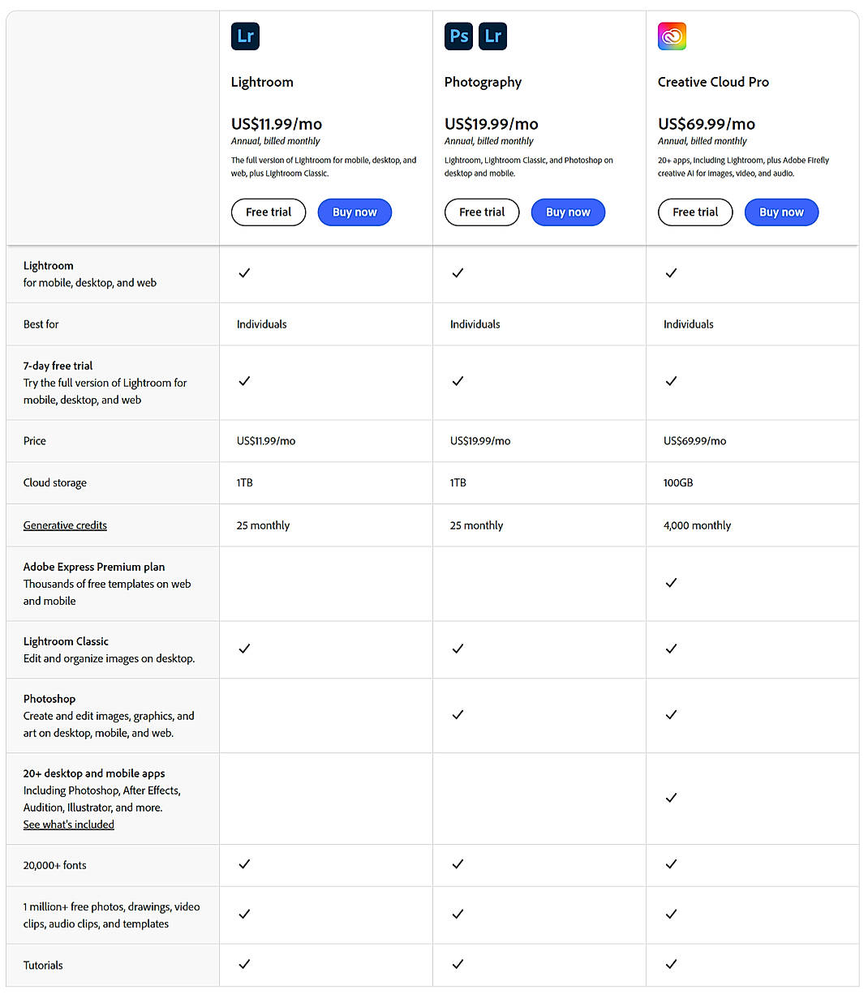Click the 7-day free trial checkmark for Lightroom
The width and height of the screenshot is (868, 994).
tap(244, 381)
